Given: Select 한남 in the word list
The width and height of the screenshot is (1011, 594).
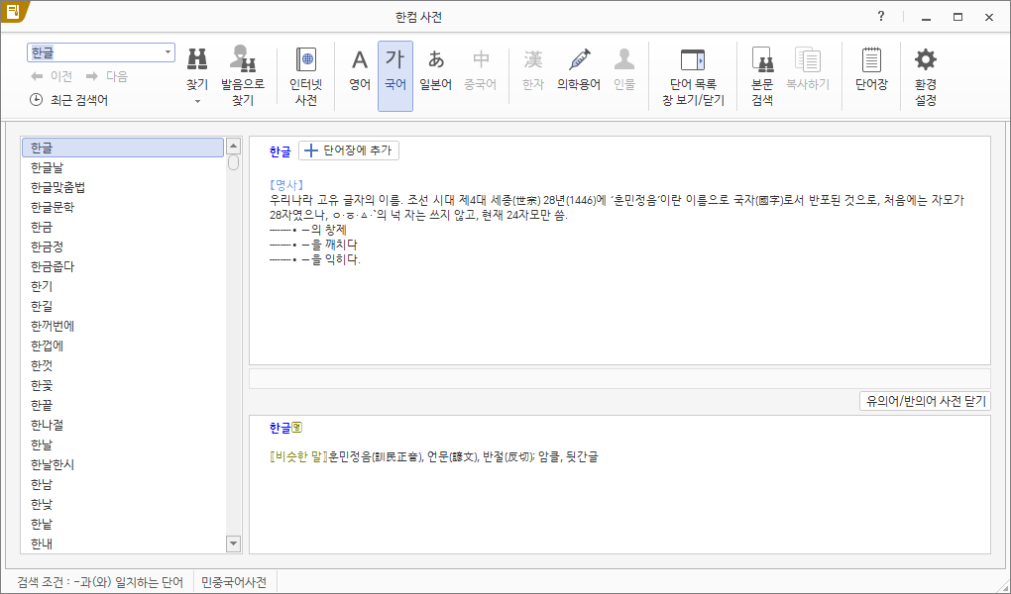Looking at the screenshot, I should coord(123,484).
